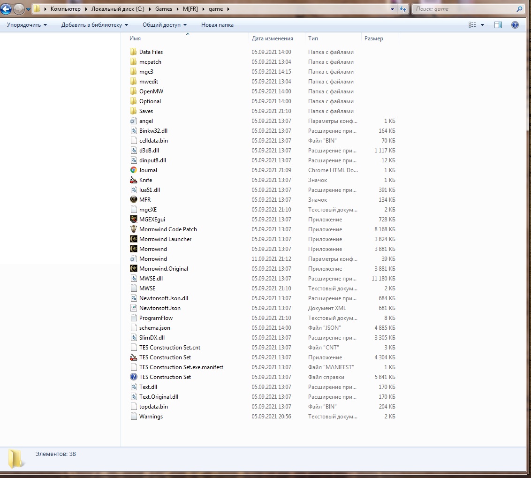Select the 'Warnings' text document
Viewport: 531px width, 478px height.
pyautogui.click(x=151, y=417)
